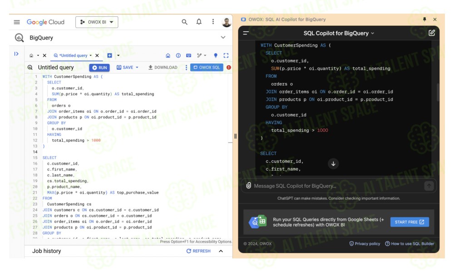The height and width of the screenshot is (272, 454).
Task: Click the blue home icon in editor toolbar
Action: 168,55
